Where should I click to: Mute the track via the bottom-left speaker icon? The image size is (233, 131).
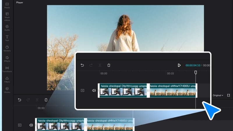point(31,125)
